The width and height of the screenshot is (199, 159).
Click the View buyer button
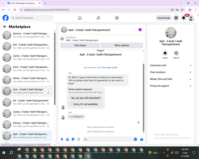(x=80, y=45)
